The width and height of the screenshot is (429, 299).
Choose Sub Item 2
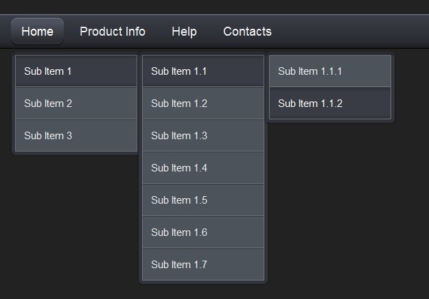pyautogui.click(x=76, y=104)
